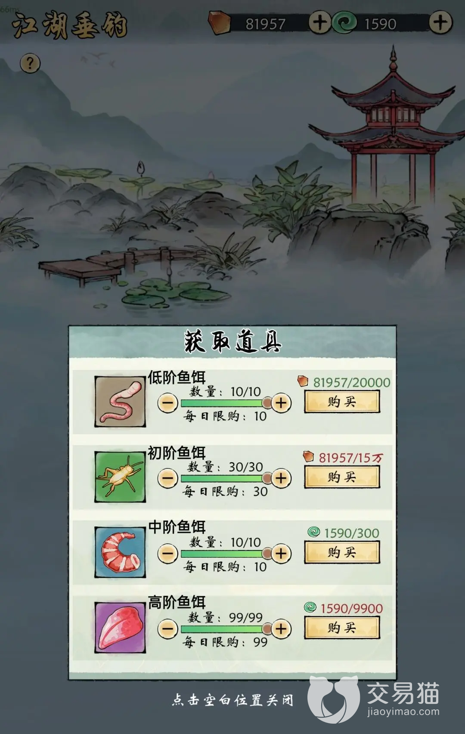Increase 高阶鱼饵 quantity with plus
465x734 pixels.
281,629
